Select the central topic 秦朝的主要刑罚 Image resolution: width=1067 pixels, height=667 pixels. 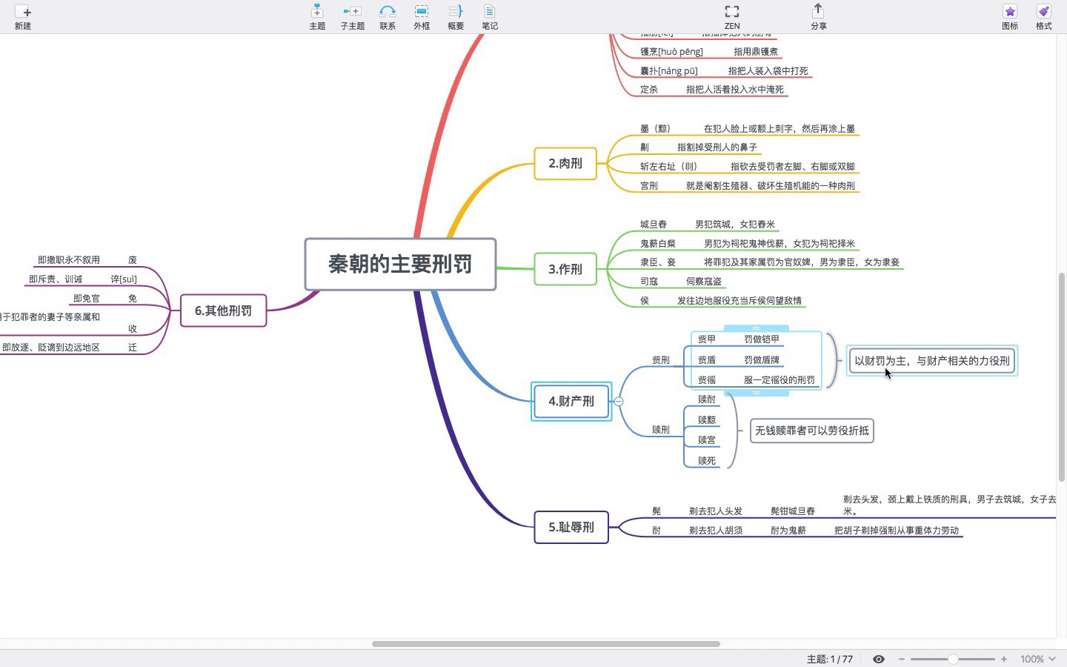click(x=400, y=265)
